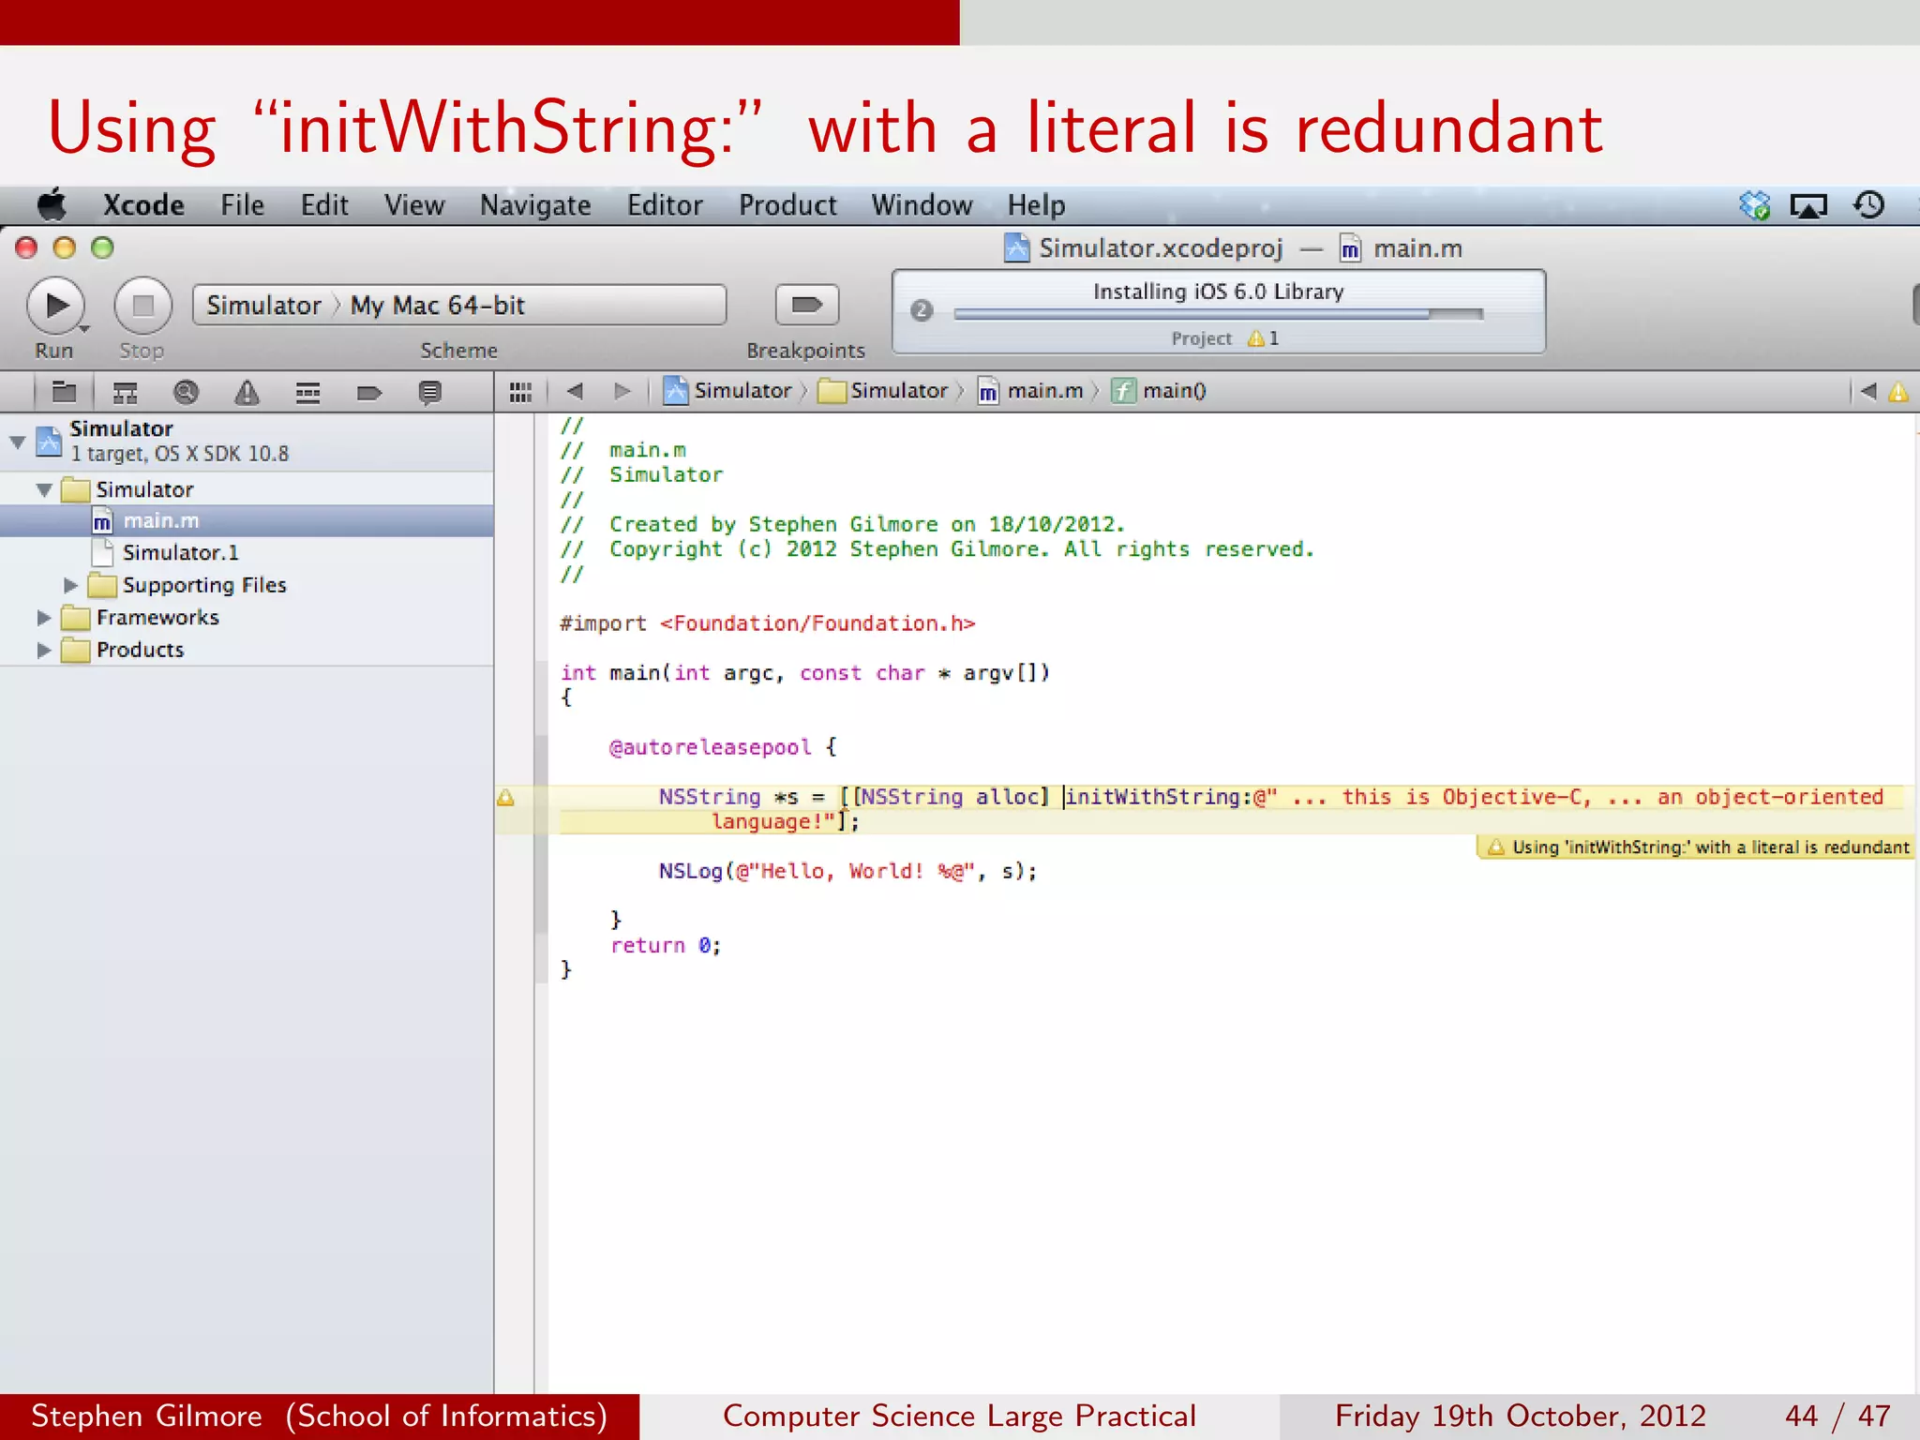
Task: Click the Installing iOS 6.0 progress bar
Action: click(x=1218, y=314)
